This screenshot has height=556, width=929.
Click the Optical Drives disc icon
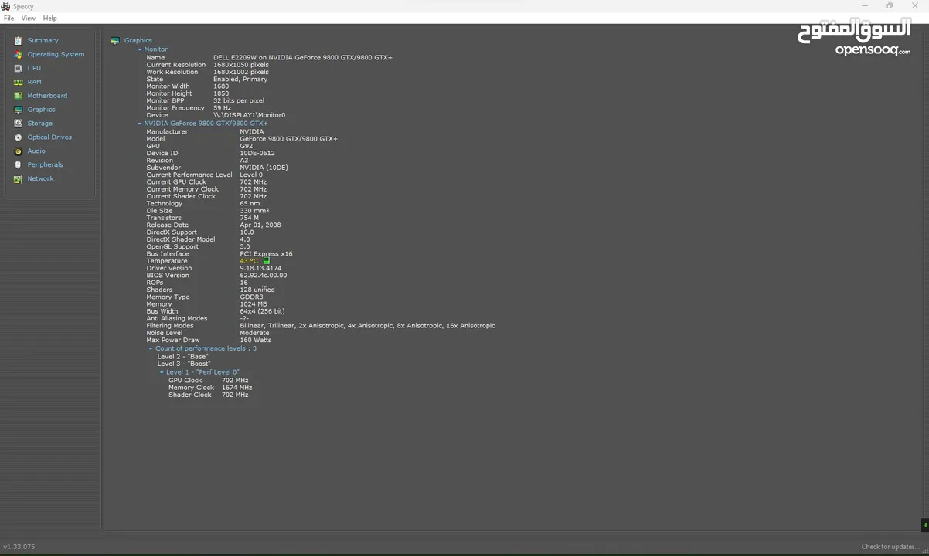[19, 137]
